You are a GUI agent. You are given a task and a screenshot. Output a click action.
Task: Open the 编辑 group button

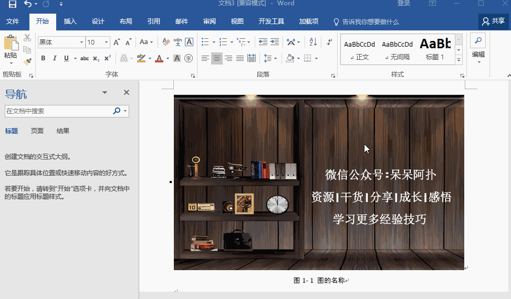478,49
